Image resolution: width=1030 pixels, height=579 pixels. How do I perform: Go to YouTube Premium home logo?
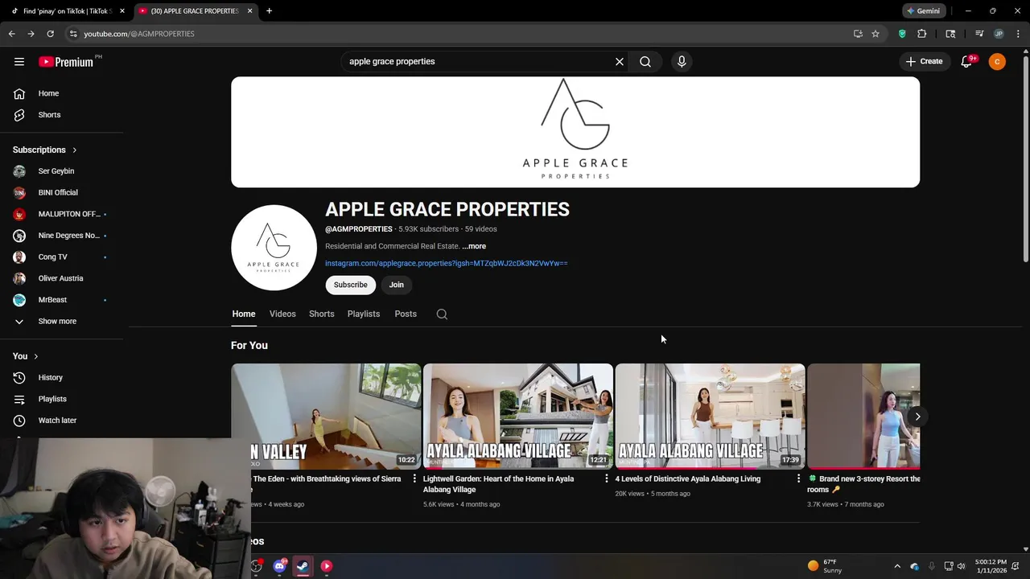(x=66, y=62)
